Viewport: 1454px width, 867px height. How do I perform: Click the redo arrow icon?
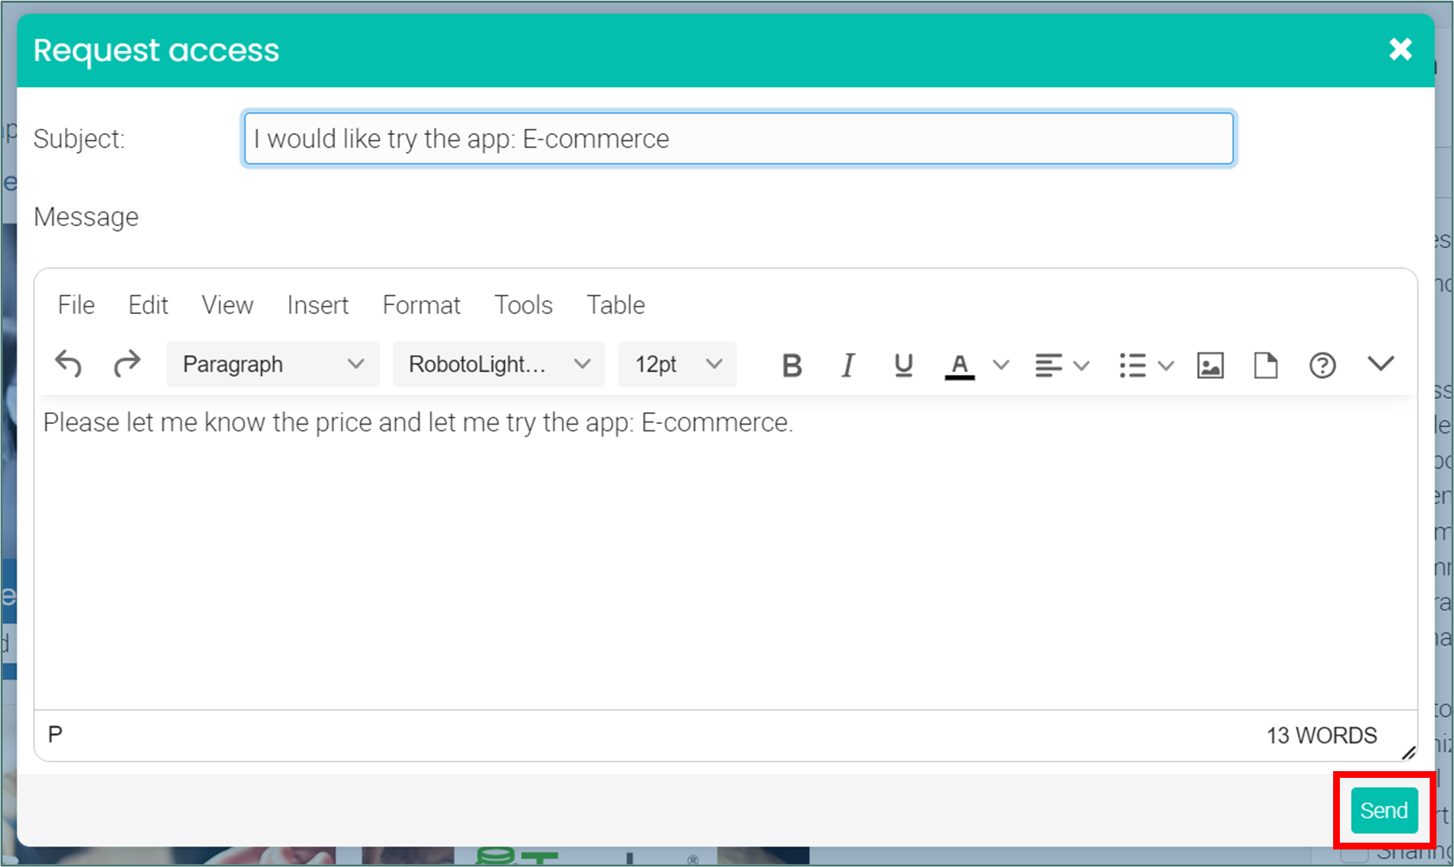(x=126, y=365)
